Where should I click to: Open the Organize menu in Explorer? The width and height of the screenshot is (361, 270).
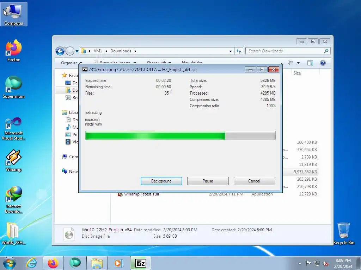click(x=71, y=63)
